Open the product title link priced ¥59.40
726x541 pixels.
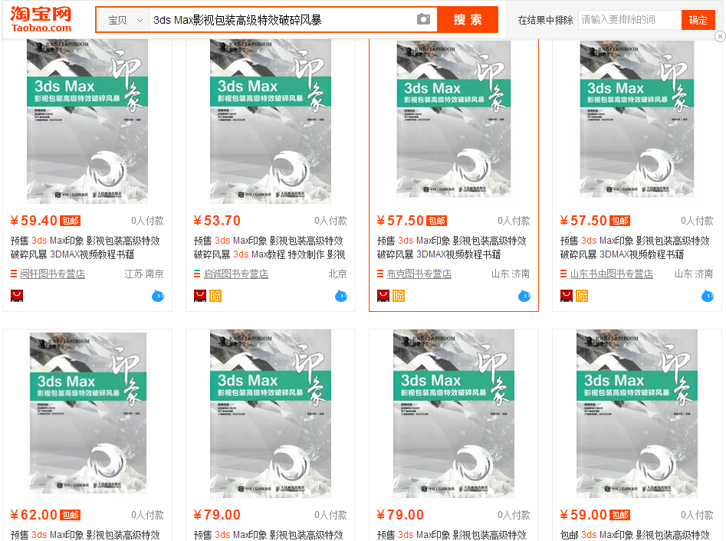coord(86,248)
